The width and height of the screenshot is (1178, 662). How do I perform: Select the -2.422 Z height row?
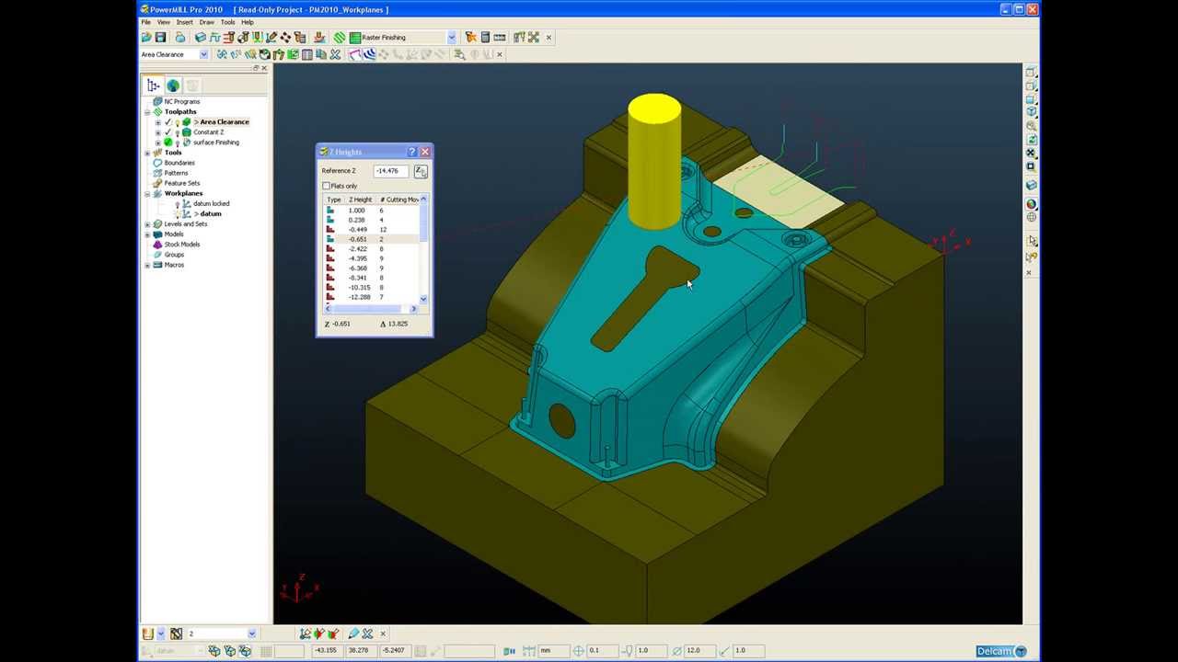[x=371, y=249]
